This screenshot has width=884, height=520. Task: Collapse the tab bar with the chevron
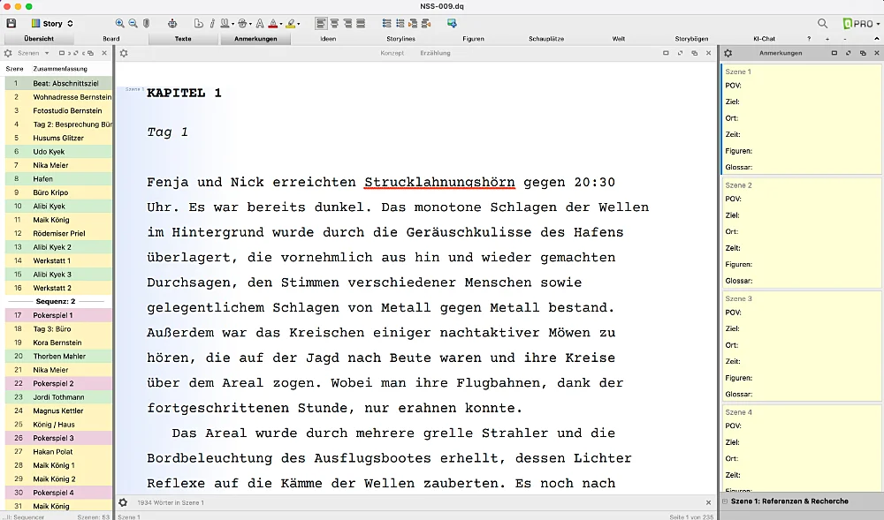877,39
